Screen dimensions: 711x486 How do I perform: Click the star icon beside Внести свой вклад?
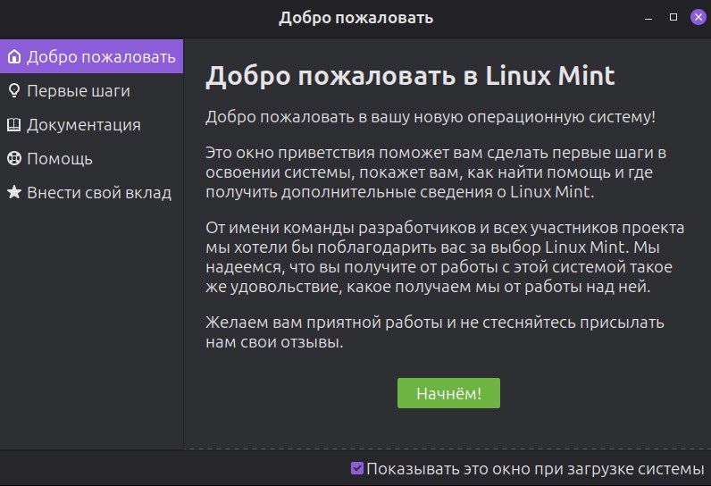tap(14, 192)
